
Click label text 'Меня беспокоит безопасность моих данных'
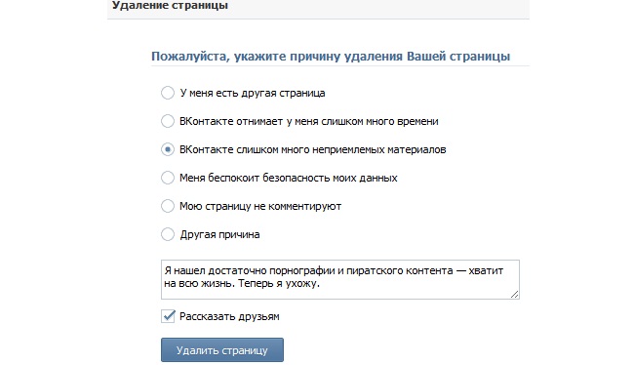(289, 178)
